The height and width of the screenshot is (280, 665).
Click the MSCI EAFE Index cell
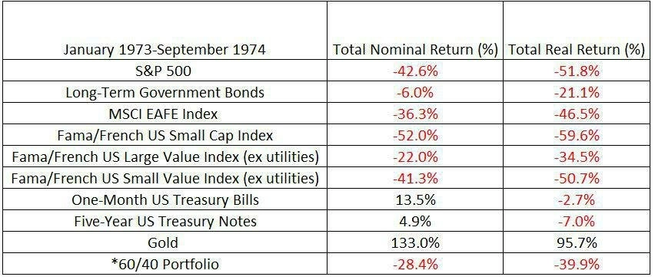point(165,114)
